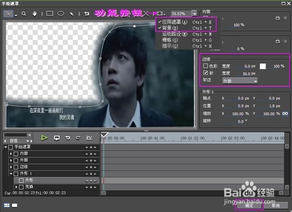Click the 内部 section filter-add icon
This screenshot has width=292, height=212.
tap(278, 18)
